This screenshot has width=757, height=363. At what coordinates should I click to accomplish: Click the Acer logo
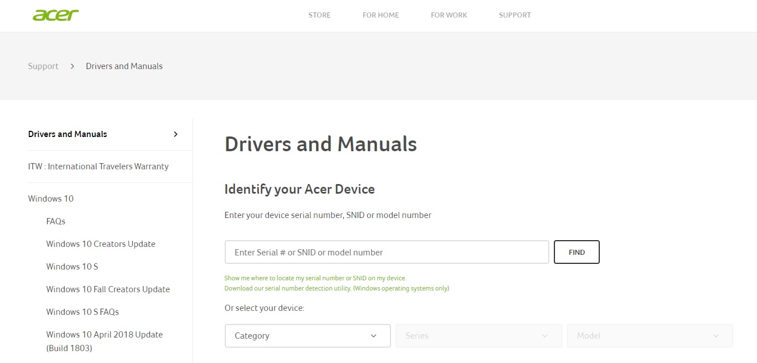56,15
